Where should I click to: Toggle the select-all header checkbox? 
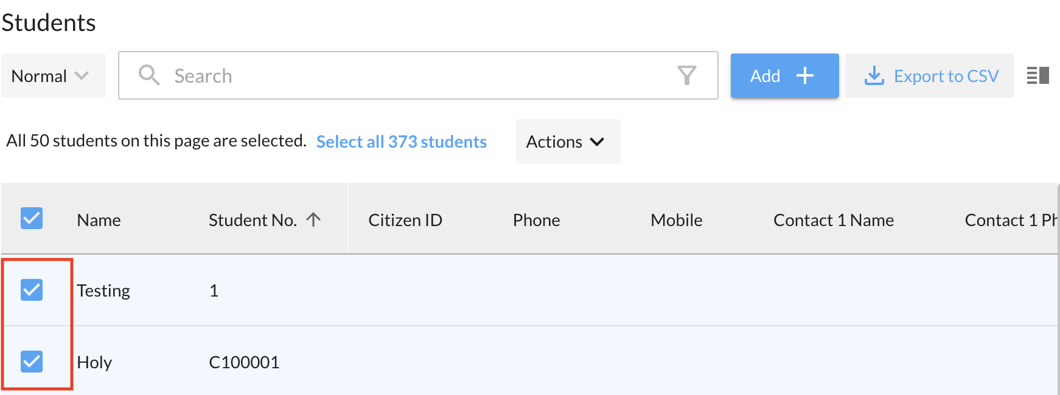click(x=32, y=218)
